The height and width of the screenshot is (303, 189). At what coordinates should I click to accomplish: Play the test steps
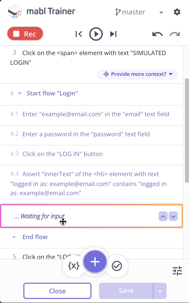(96, 34)
